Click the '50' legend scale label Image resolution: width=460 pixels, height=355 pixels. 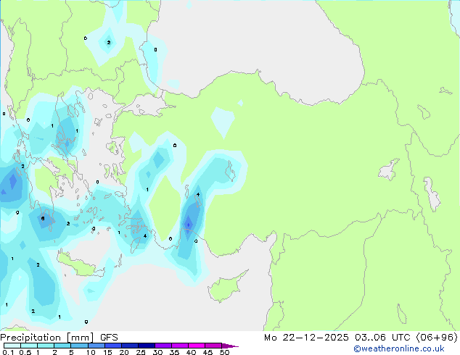coord(224,352)
